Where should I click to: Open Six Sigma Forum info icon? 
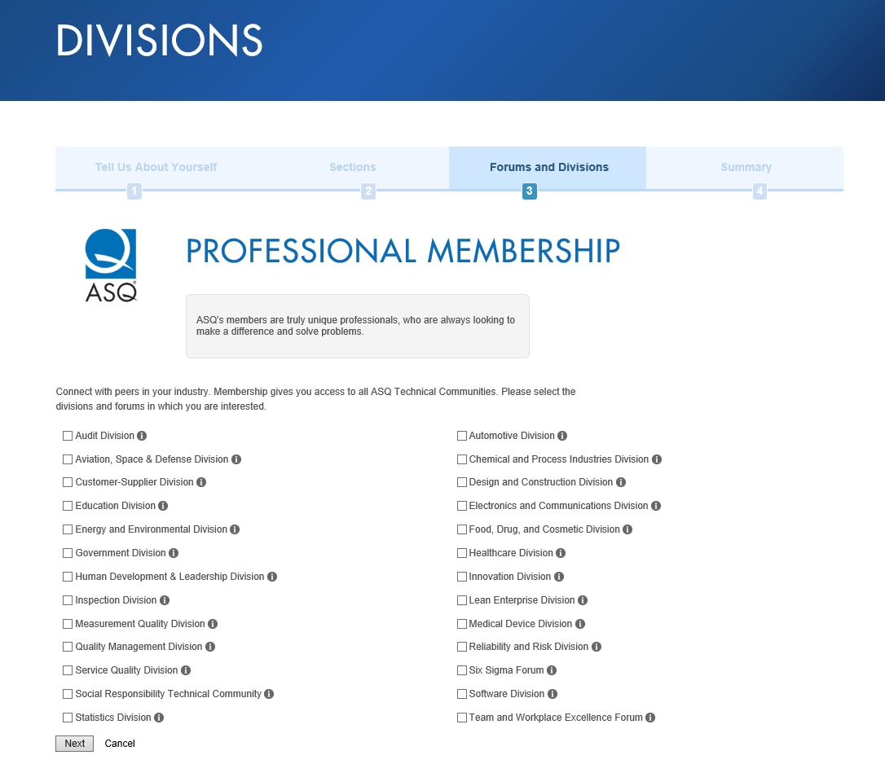(552, 670)
